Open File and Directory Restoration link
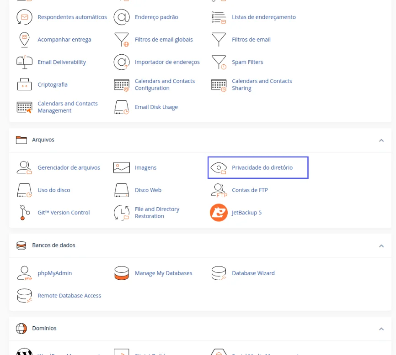Viewport: 396px width, 355px height. [157, 213]
